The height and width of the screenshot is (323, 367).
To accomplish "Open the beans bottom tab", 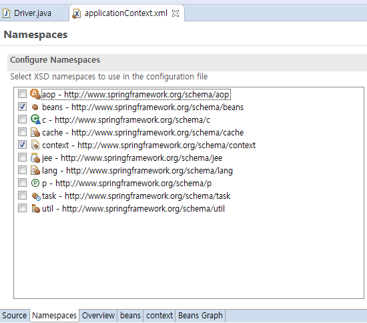I will 130,315.
